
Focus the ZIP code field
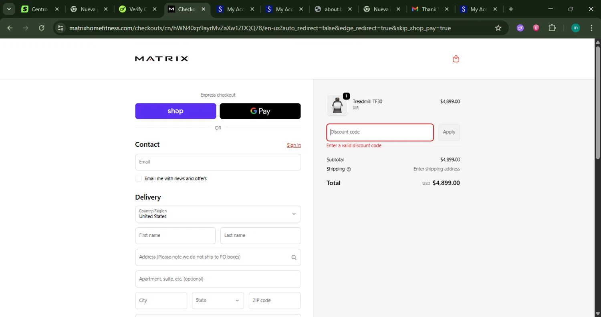click(x=274, y=301)
